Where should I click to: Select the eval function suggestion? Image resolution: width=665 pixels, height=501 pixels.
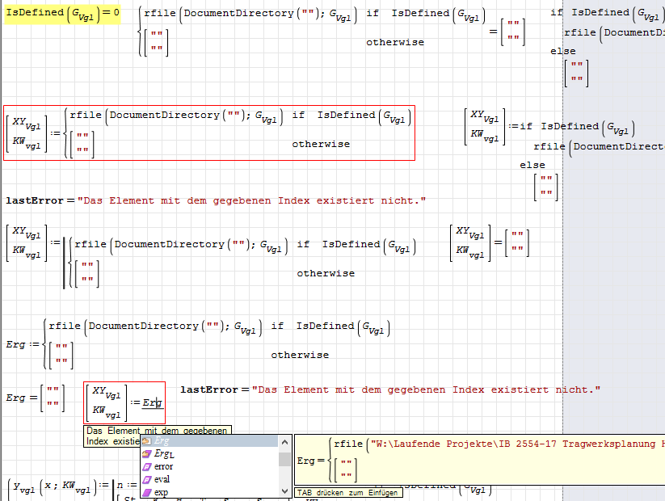(x=162, y=479)
